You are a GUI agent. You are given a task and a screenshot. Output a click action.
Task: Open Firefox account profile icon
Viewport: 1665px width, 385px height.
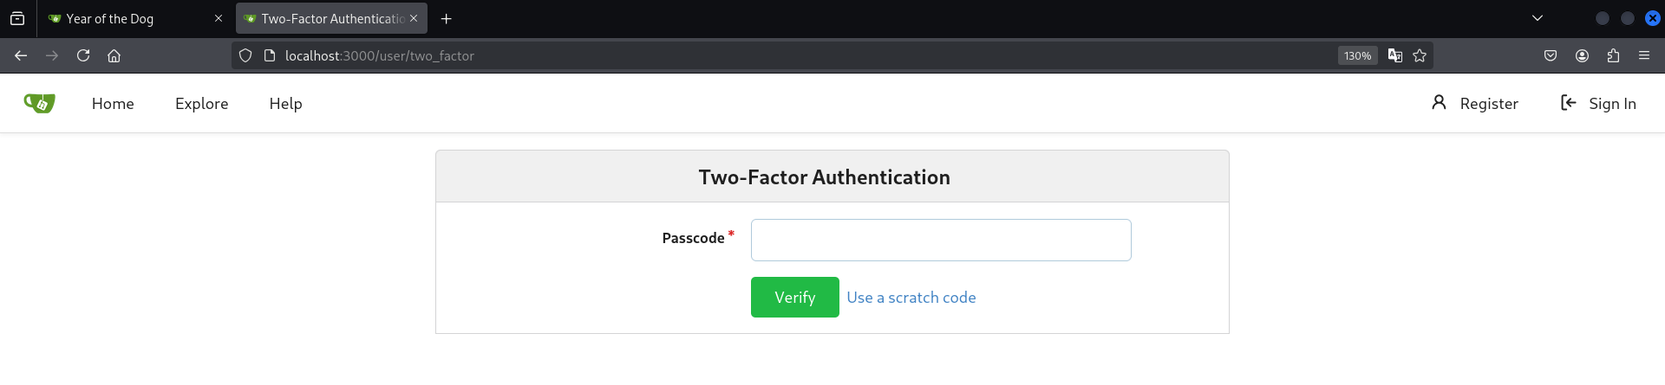click(x=1582, y=55)
